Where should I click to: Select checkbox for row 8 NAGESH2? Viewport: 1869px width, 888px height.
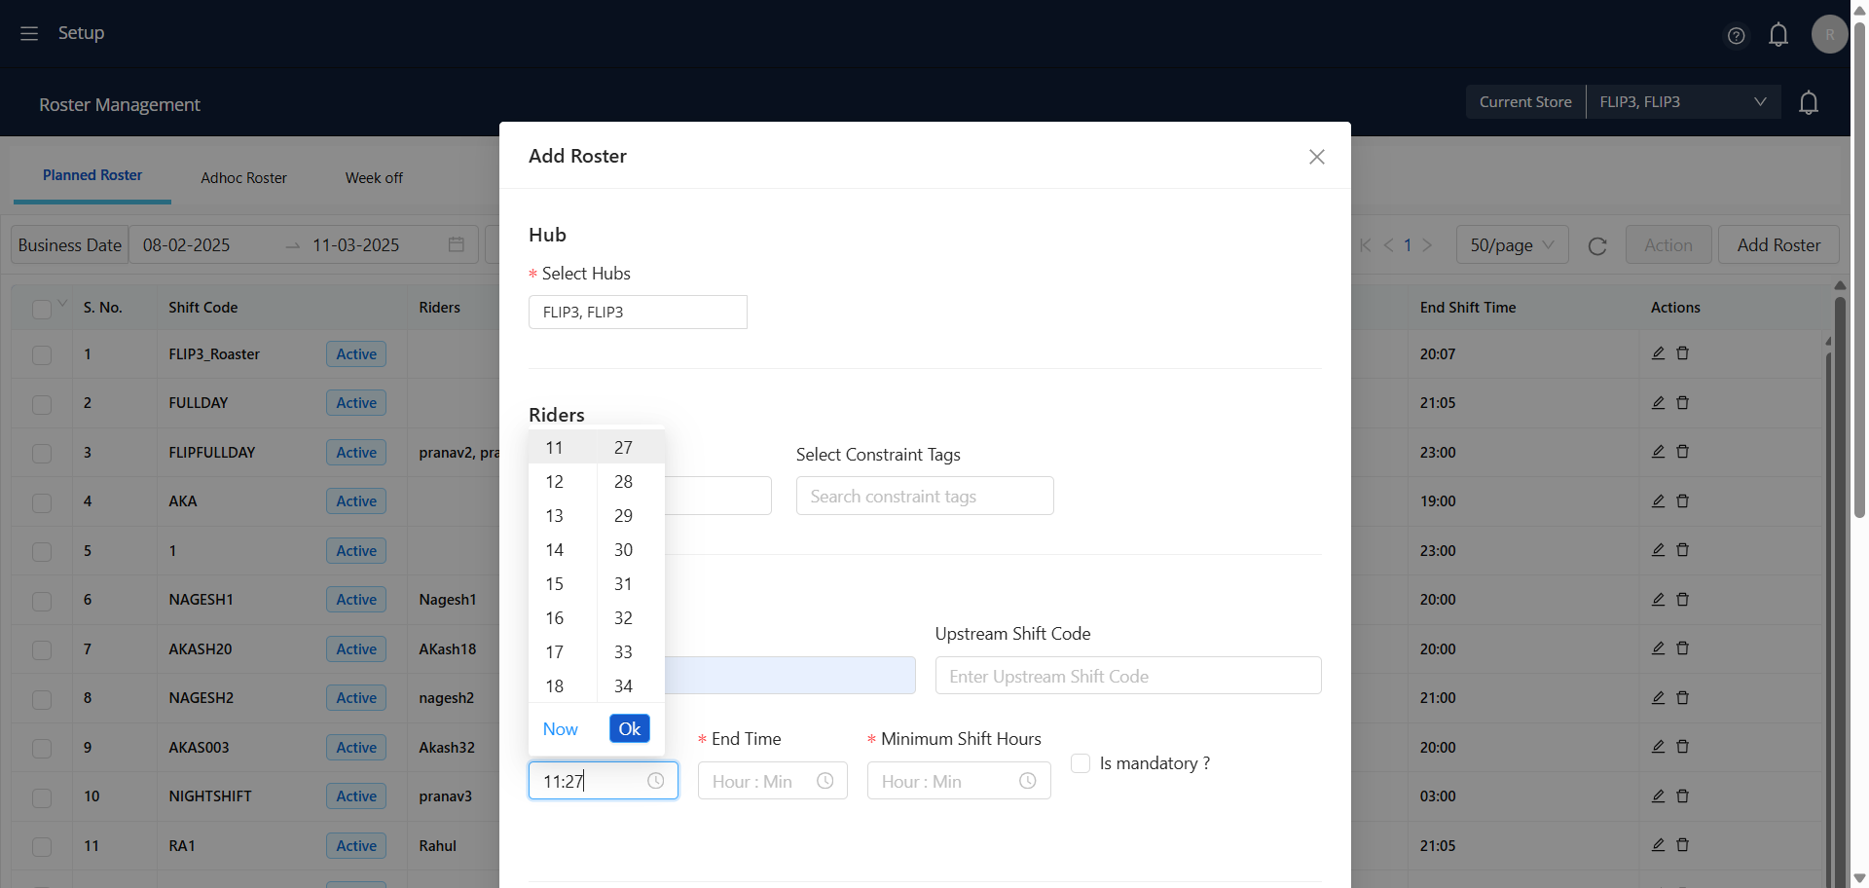tap(42, 699)
